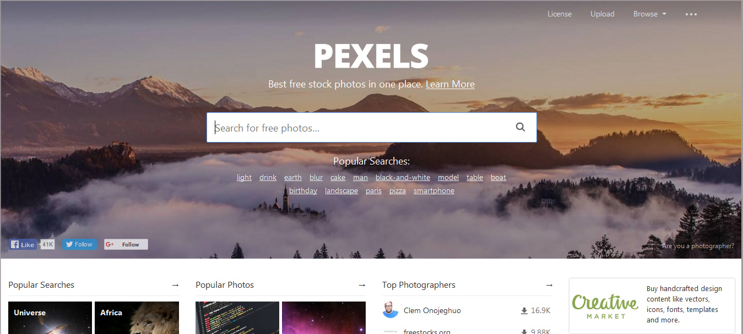This screenshot has width=743, height=334.
Task: Click the Google+ Follow button
Action: [x=126, y=244]
